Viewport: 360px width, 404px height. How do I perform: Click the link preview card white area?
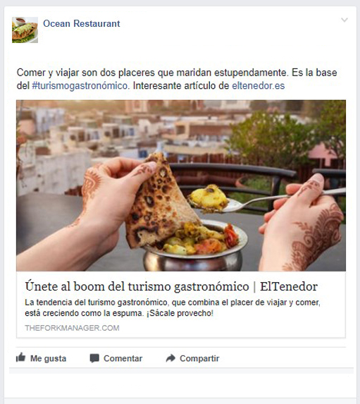pos(181,305)
